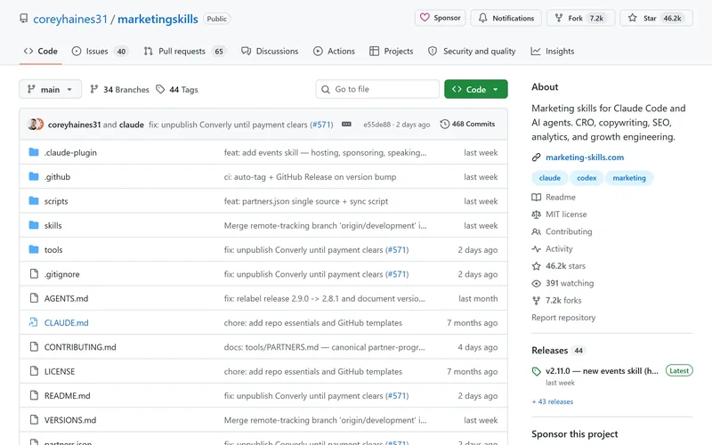Click the AGENTS.md file icon
This screenshot has width=712, height=445.
tap(34, 298)
